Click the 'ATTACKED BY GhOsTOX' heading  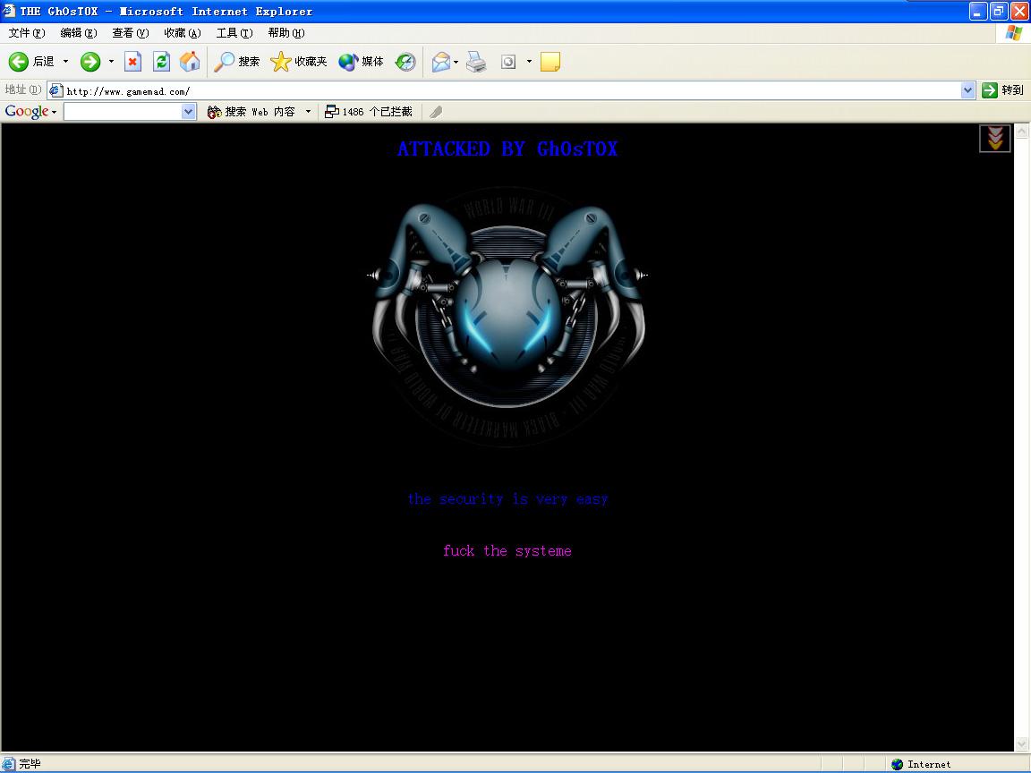click(507, 149)
